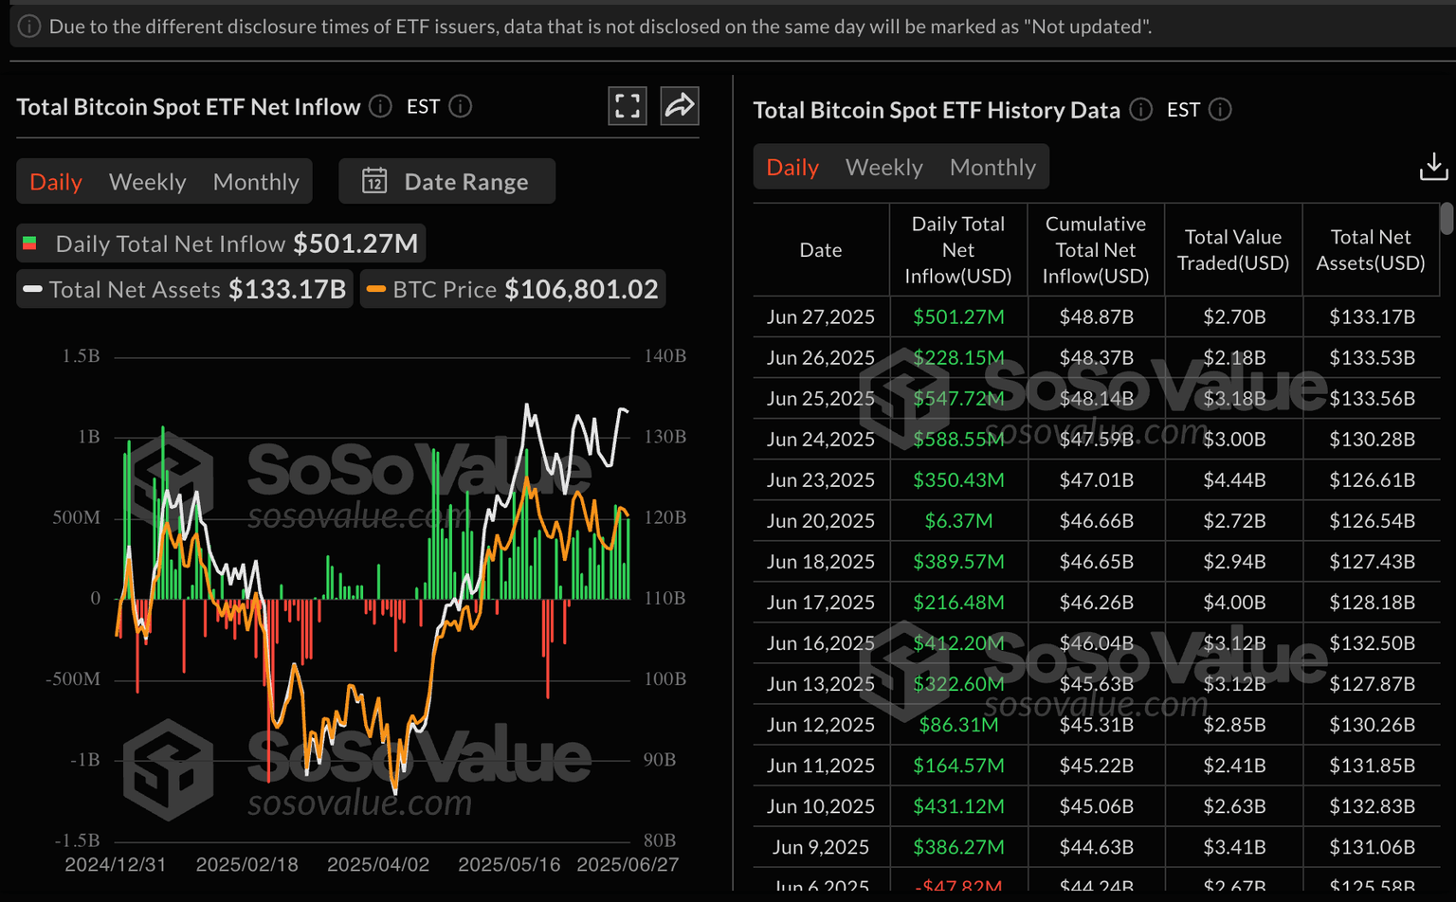Toggle Daily Total Net Inflow series
1456x902 pixels.
tap(221, 244)
